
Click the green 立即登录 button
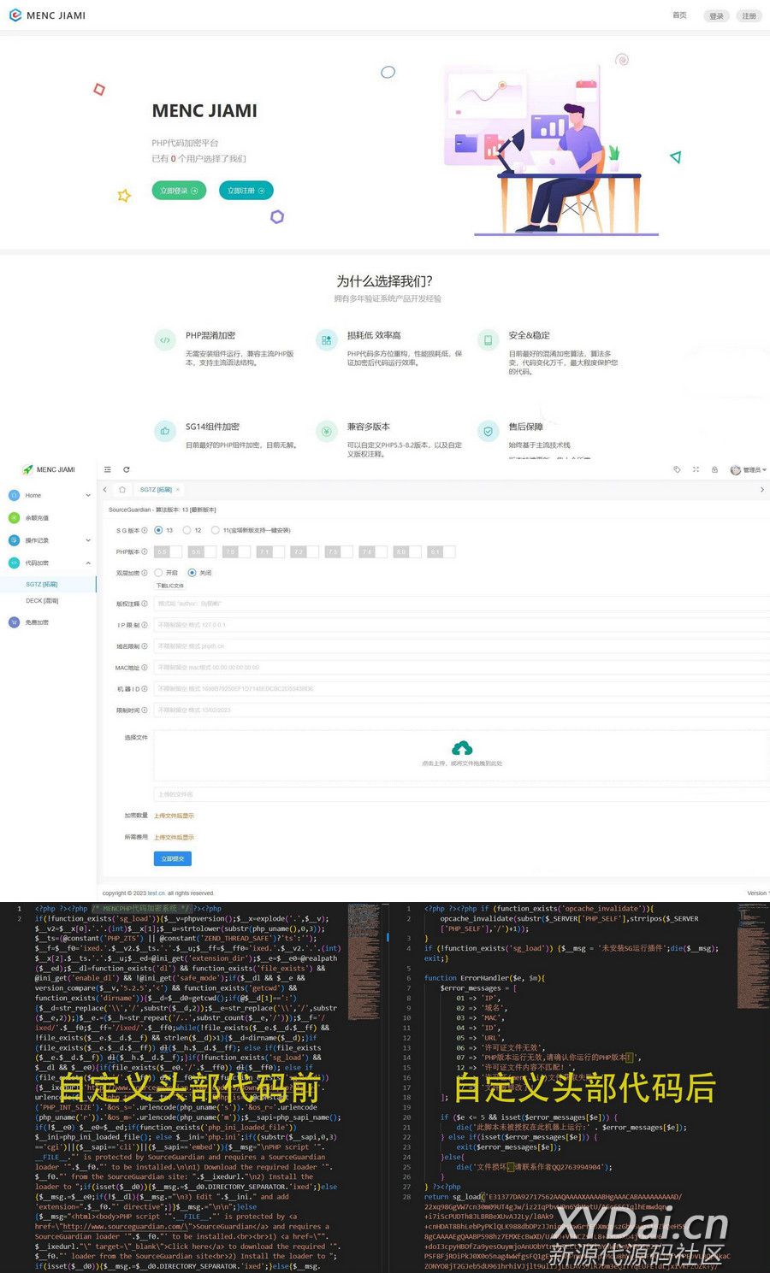coord(179,191)
